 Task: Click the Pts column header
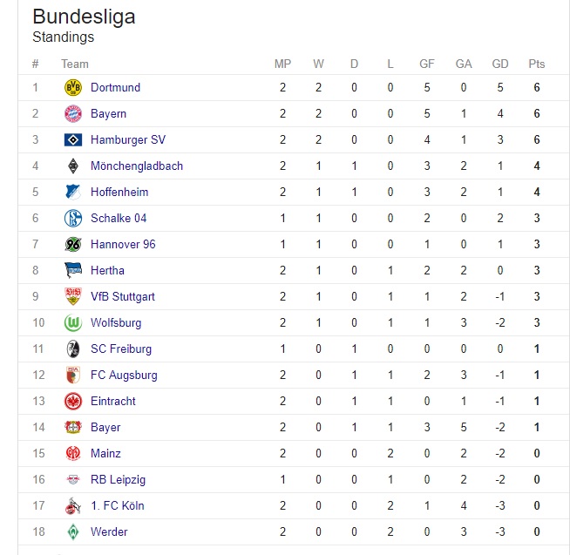point(536,64)
